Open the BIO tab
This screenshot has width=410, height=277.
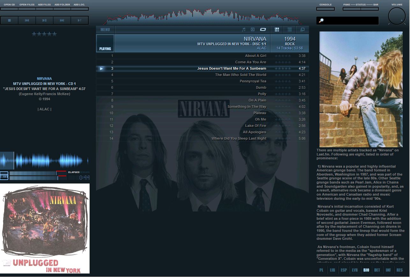pos(366,270)
